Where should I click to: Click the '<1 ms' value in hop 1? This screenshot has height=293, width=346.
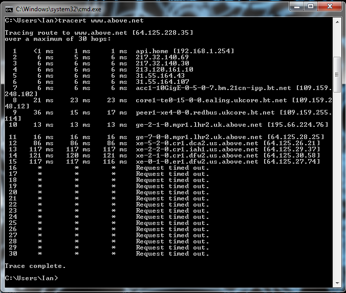point(43,51)
